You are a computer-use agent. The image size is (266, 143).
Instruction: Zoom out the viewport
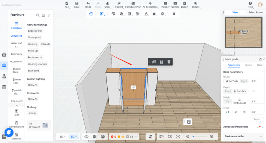pos(188,136)
